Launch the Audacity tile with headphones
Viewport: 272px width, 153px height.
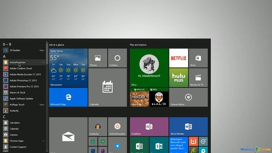click(x=98, y=127)
